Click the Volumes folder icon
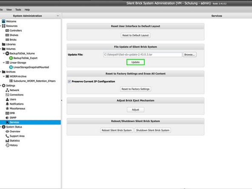The height and width of the screenshot is (189, 252). point(3,49)
